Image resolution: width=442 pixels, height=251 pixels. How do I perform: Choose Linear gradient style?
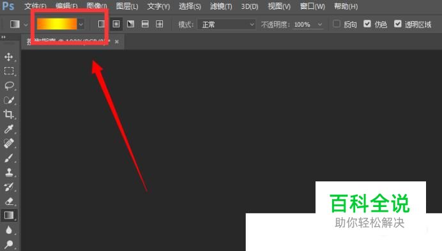click(x=102, y=24)
